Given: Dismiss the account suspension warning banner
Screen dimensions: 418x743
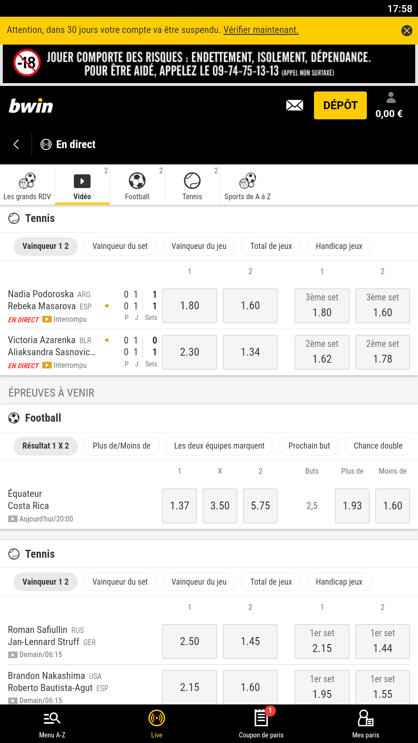Looking at the screenshot, I should pyautogui.click(x=406, y=31).
